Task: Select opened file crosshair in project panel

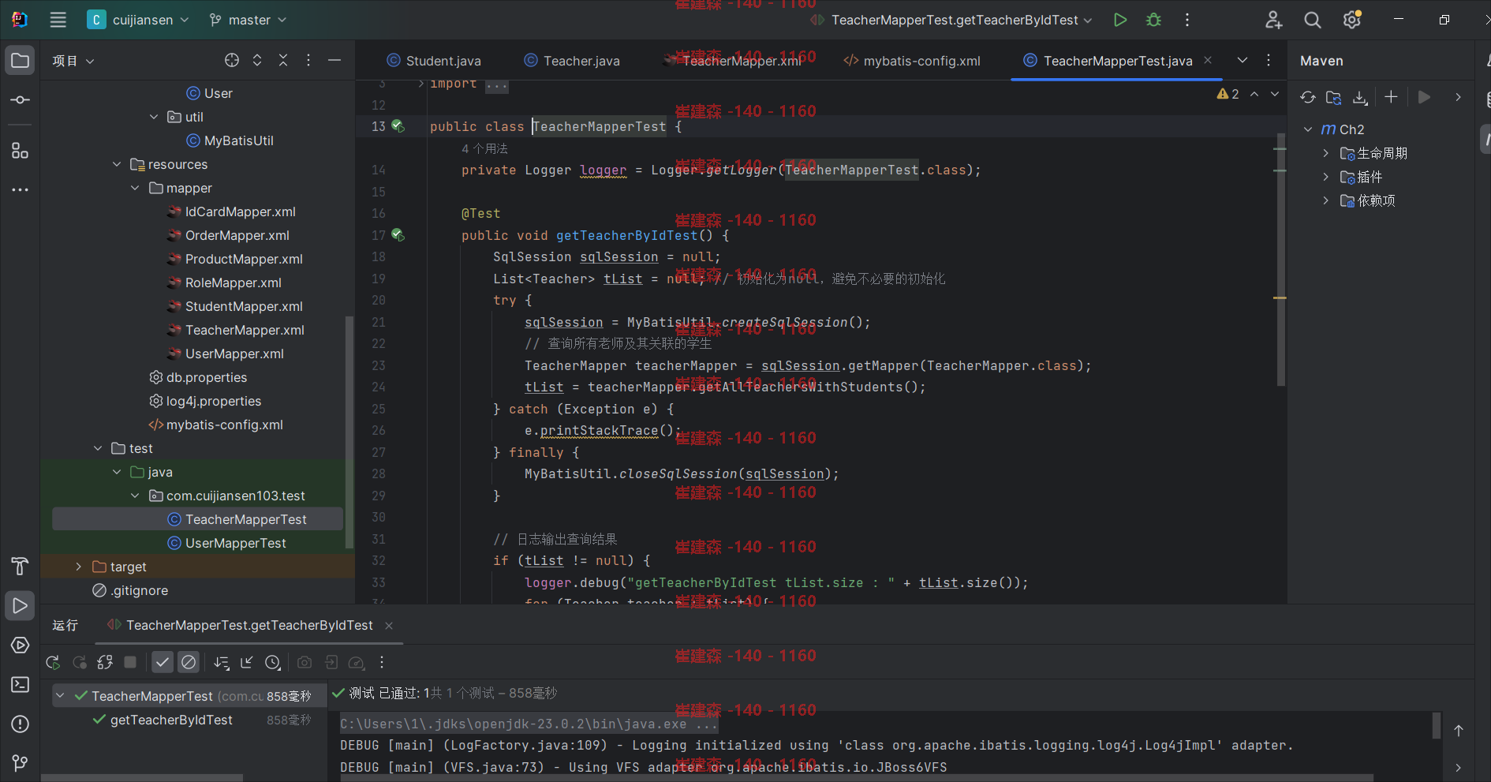Action: coord(232,60)
